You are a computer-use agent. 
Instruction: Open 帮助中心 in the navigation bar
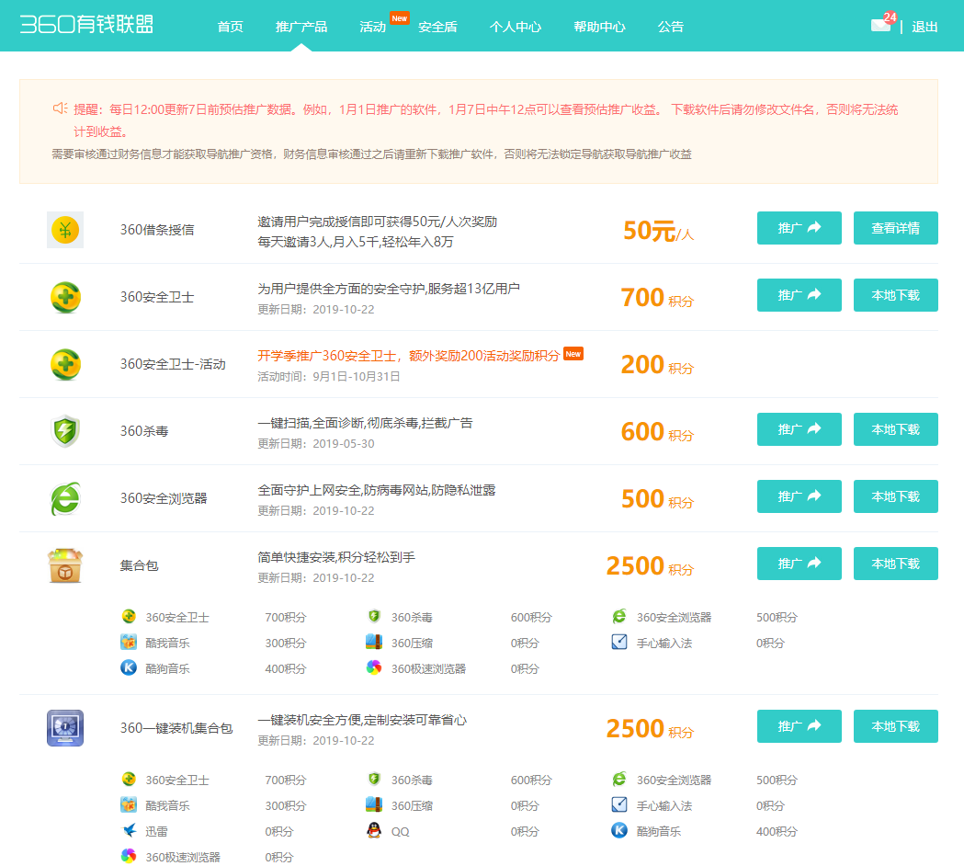(x=599, y=27)
